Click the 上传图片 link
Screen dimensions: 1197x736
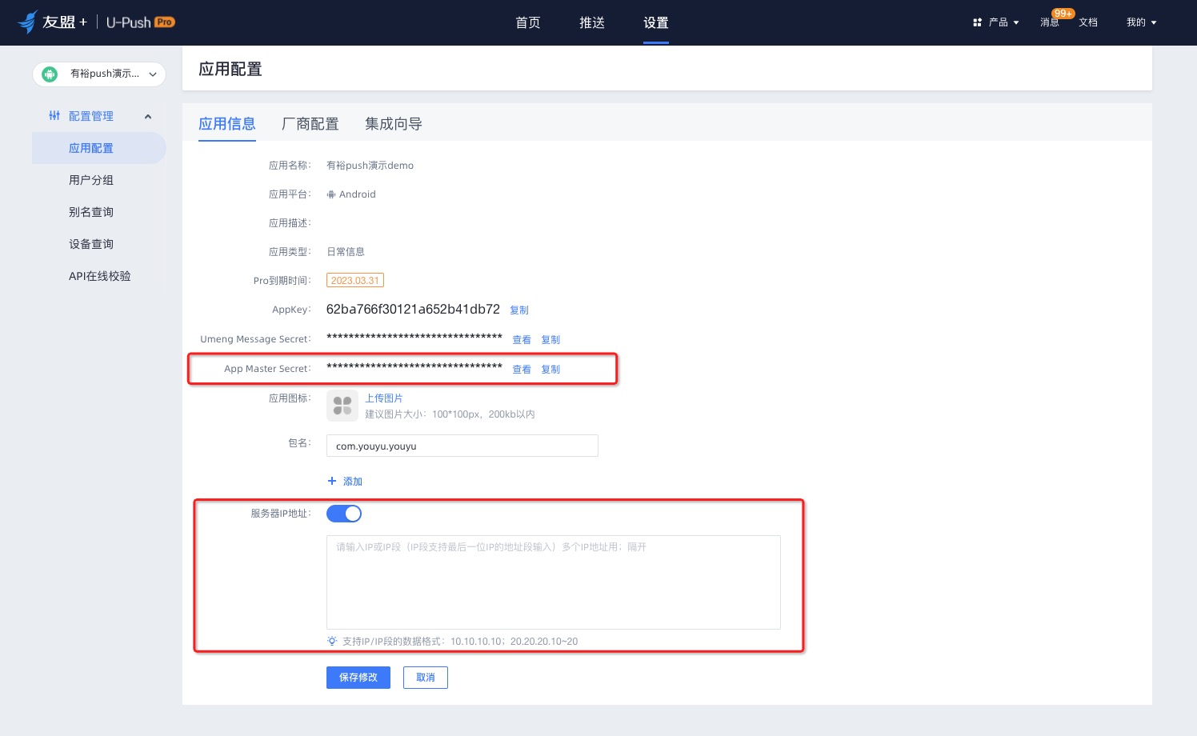pyautogui.click(x=384, y=398)
